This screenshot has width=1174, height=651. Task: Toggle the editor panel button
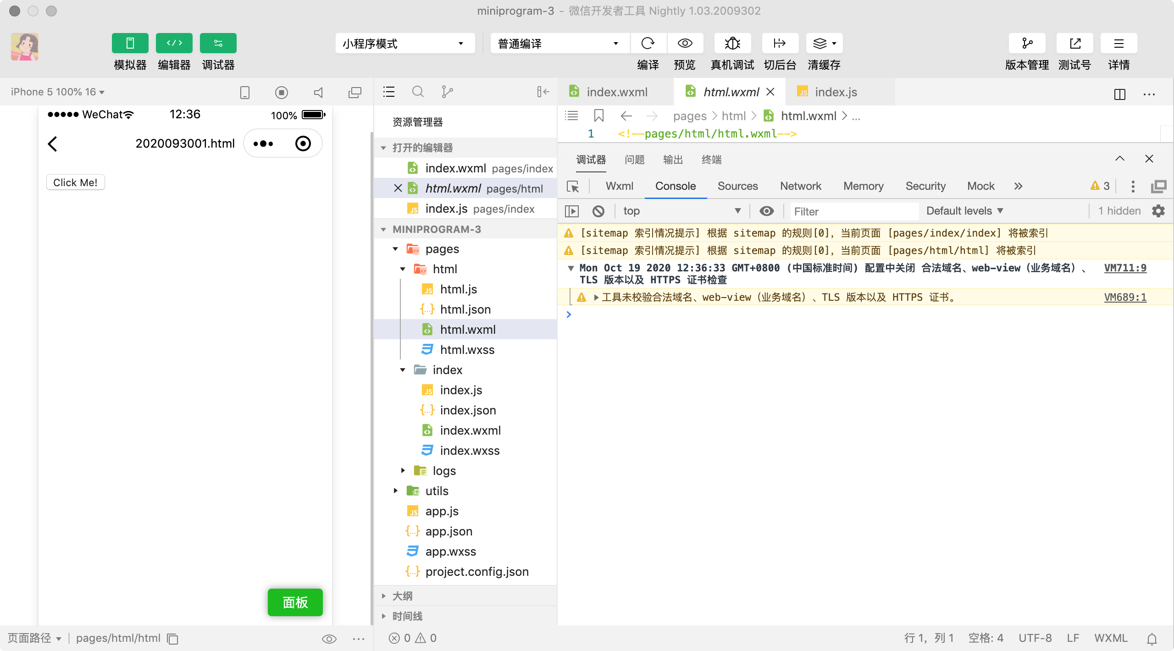174,44
